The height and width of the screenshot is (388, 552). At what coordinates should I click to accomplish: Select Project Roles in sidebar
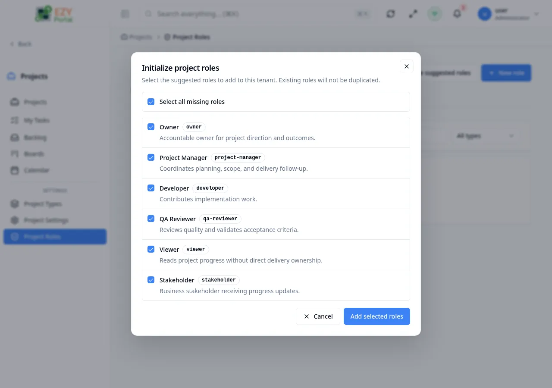click(55, 237)
